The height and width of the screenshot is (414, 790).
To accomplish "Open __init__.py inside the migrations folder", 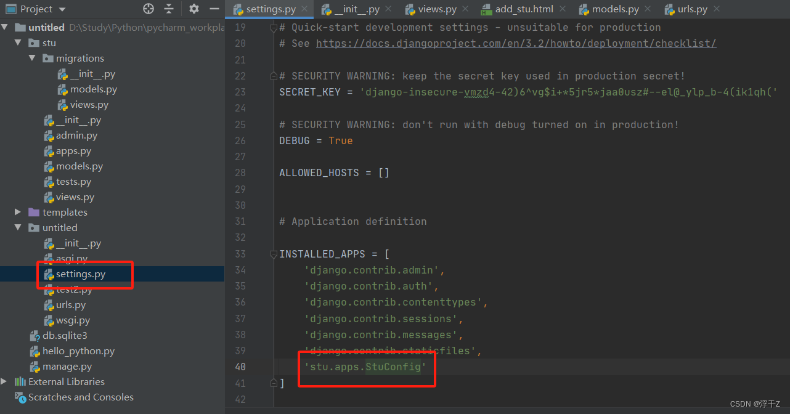I will click(92, 73).
